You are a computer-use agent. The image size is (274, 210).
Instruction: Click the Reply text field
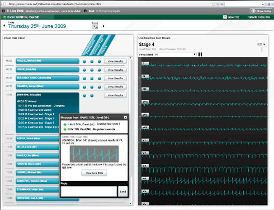pos(89,192)
